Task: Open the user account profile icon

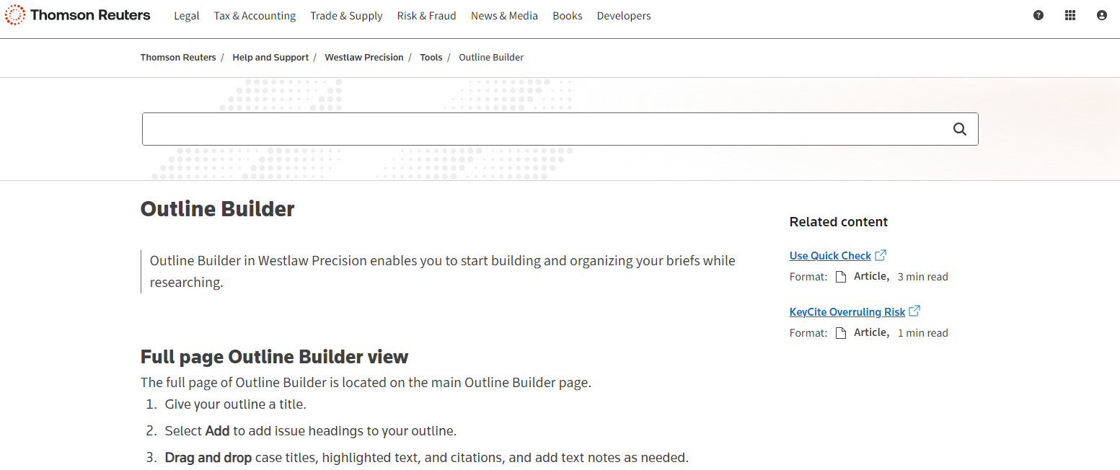Action: point(1102,15)
